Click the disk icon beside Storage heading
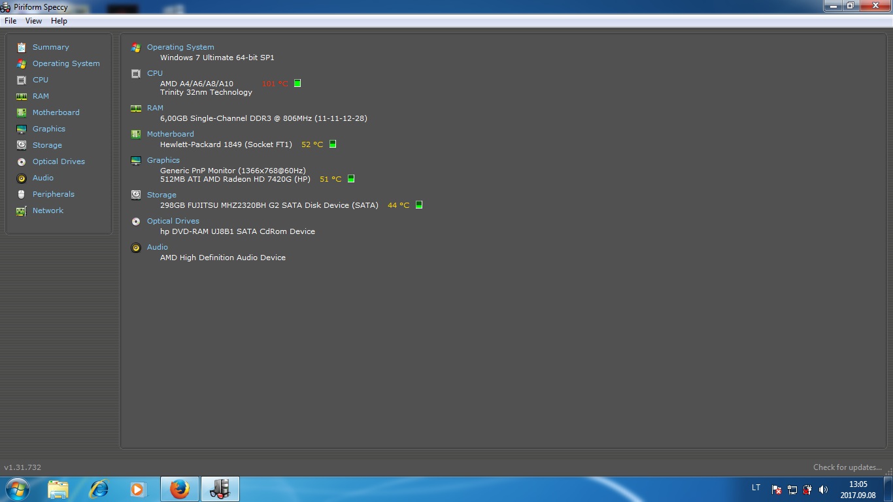The width and height of the screenshot is (893, 502). [136, 195]
